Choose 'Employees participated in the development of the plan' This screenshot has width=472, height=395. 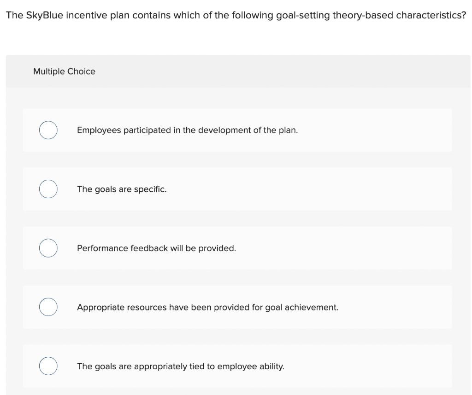[187, 130]
